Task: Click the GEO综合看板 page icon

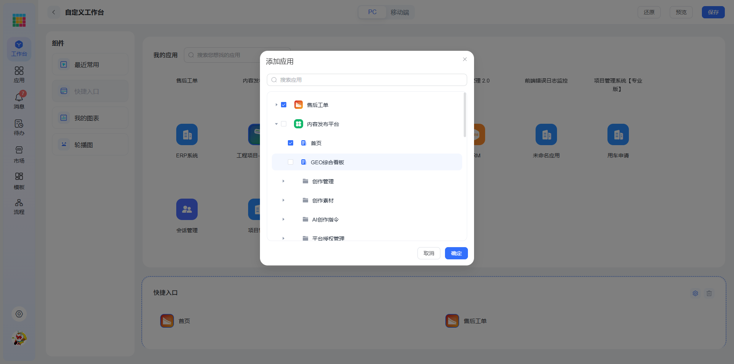Action: tap(304, 162)
